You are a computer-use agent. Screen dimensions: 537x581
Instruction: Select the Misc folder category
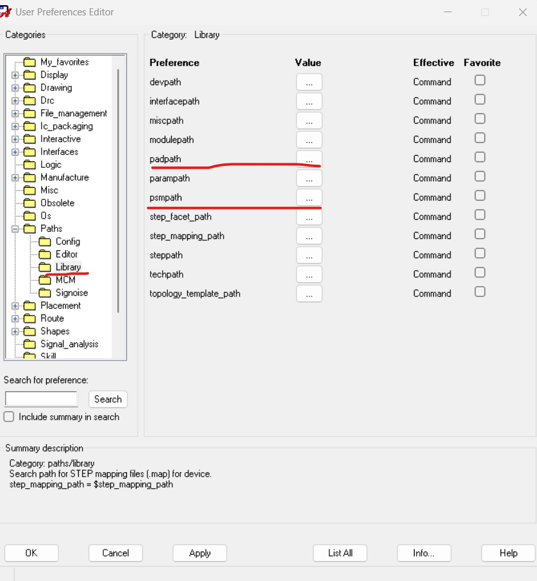(x=49, y=190)
